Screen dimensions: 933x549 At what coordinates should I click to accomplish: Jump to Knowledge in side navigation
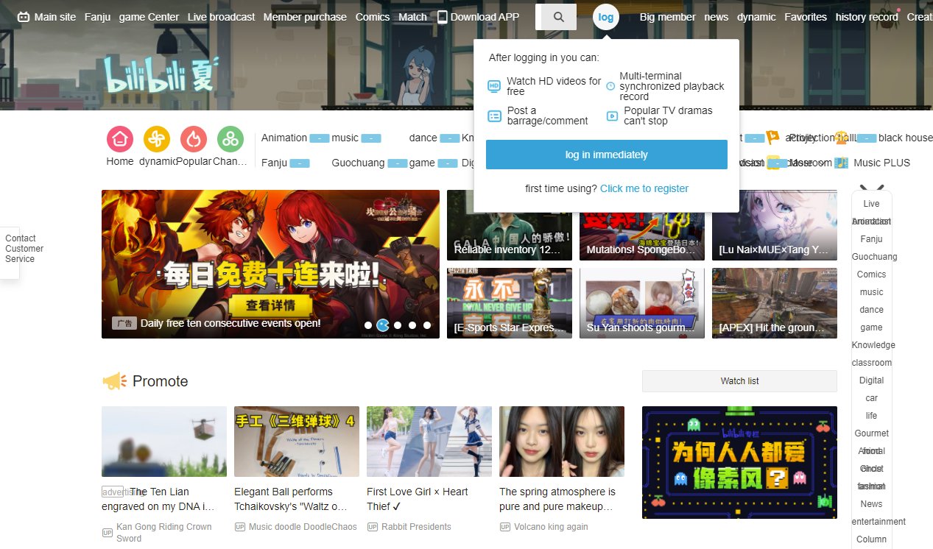(873, 345)
